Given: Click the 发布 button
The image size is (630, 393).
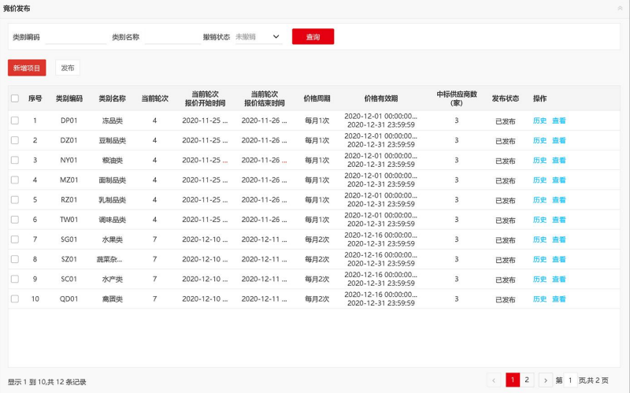Looking at the screenshot, I should (68, 68).
